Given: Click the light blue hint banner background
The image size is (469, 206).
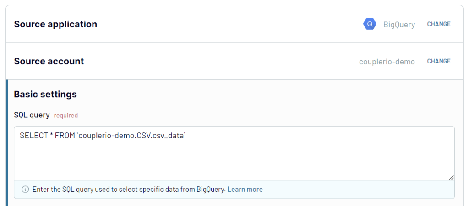Looking at the screenshot, I should [x=359, y=189].
